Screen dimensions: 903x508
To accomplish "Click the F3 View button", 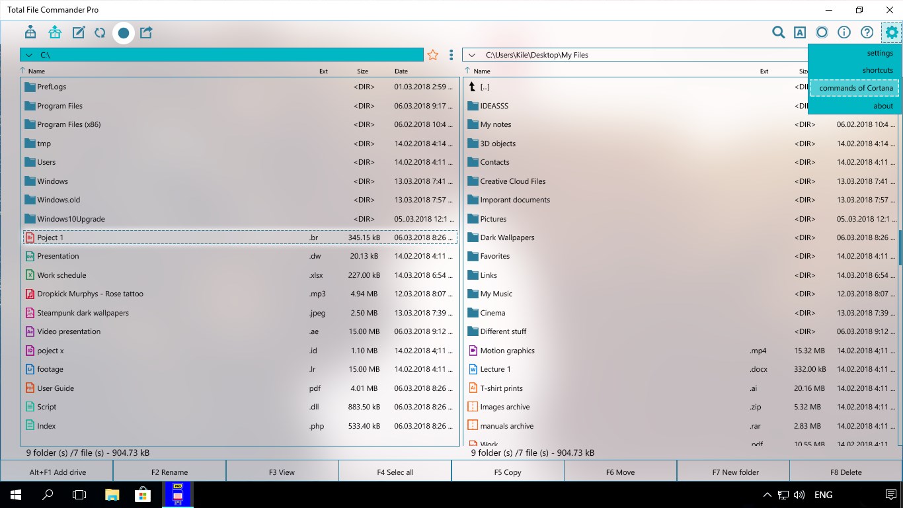I will tap(282, 472).
